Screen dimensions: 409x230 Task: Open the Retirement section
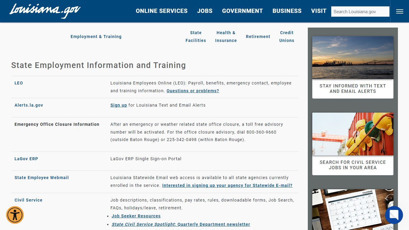pyautogui.click(x=258, y=37)
